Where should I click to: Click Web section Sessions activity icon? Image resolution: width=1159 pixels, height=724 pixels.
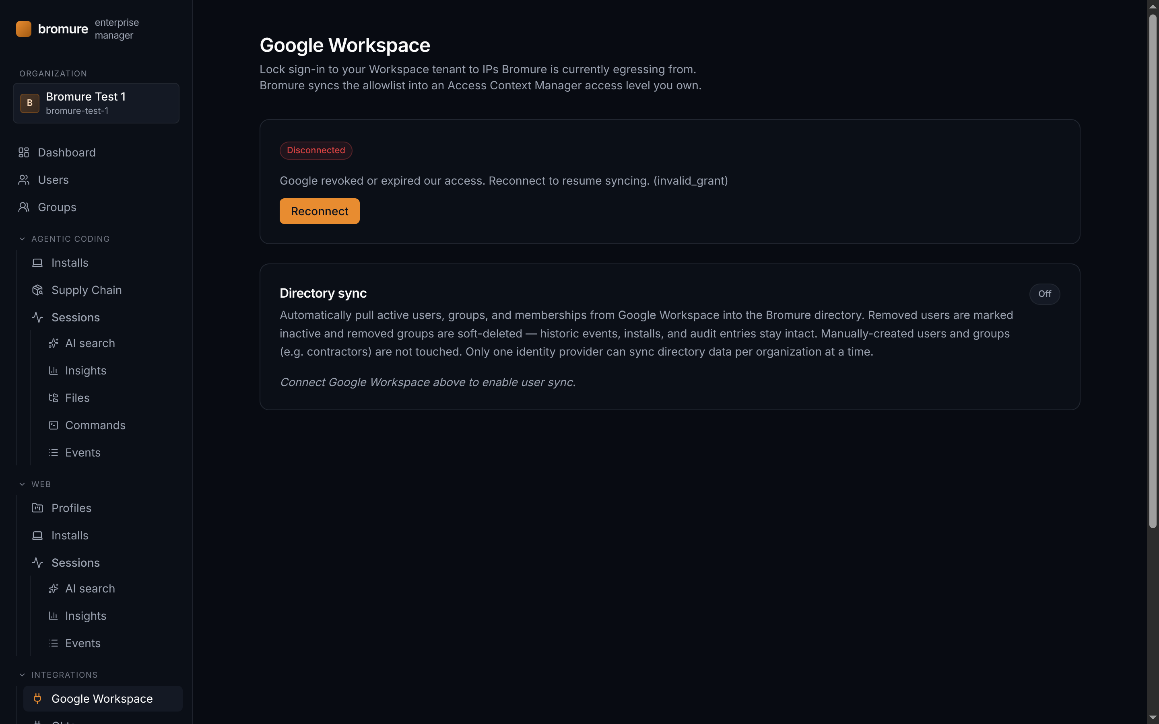[37, 563]
